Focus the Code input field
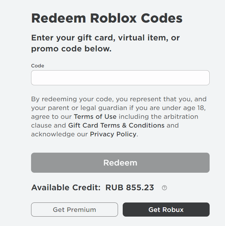The height and width of the screenshot is (226, 225). 120,78
